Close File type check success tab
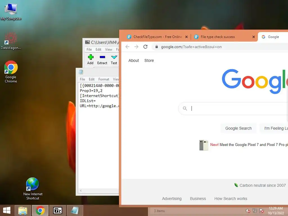Image resolution: width=288 pixels, height=216 pixels. pos(254,37)
